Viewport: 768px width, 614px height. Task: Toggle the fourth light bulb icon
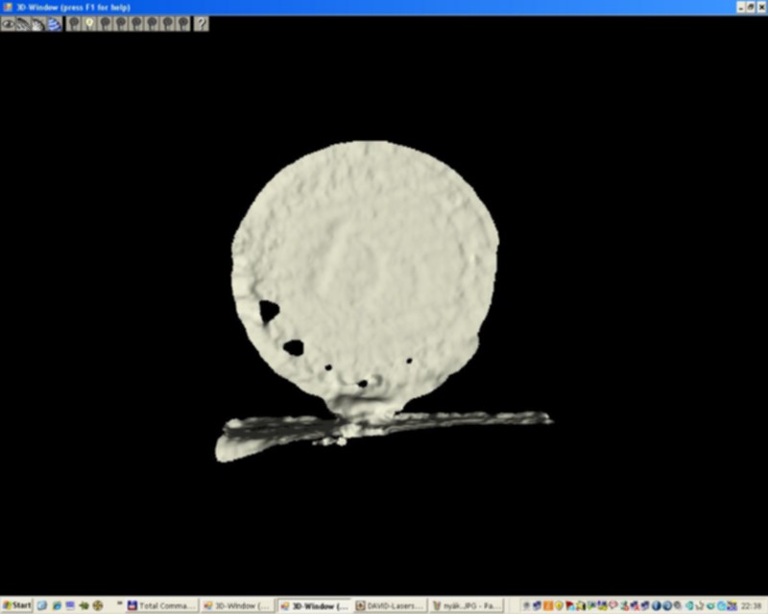121,23
